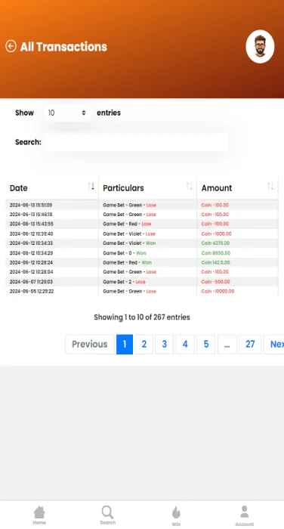
Task: Open the profile avatar picture
Action: click(260, 47)
